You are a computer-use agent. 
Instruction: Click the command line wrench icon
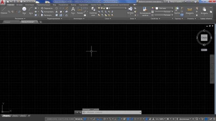80,112
